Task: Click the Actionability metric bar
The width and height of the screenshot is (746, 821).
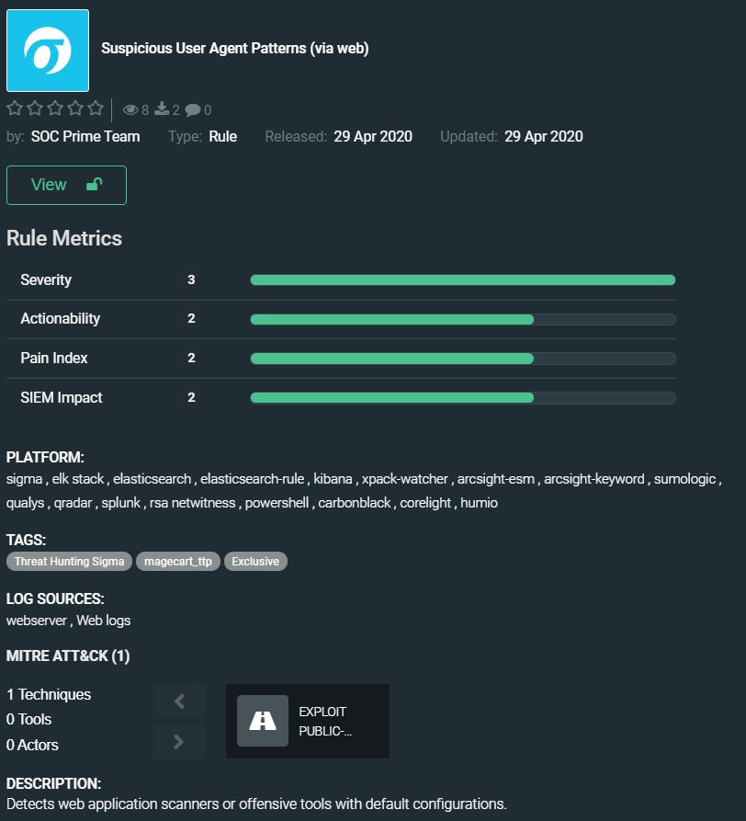Action: (x=462, y=319)
